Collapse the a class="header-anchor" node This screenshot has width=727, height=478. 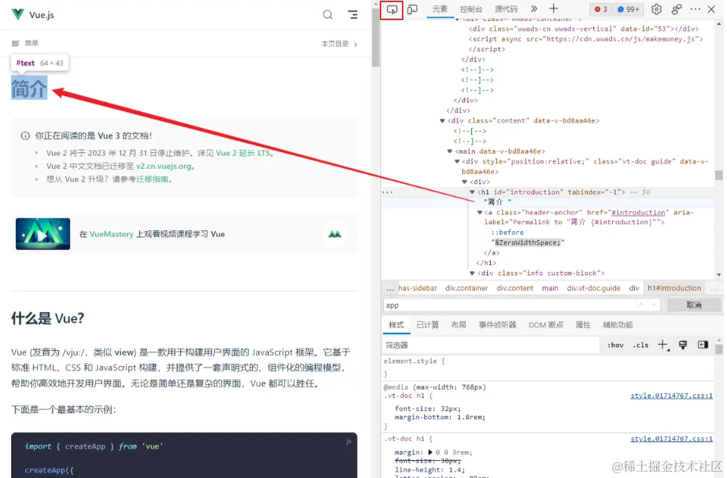tap(480, 212)
